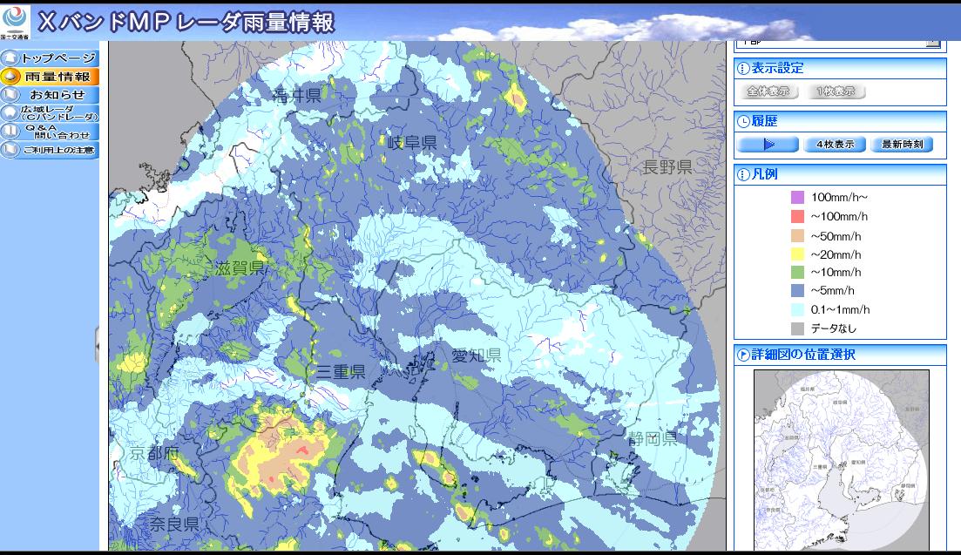Click the 長野県 label on the map

pos(667,166)
